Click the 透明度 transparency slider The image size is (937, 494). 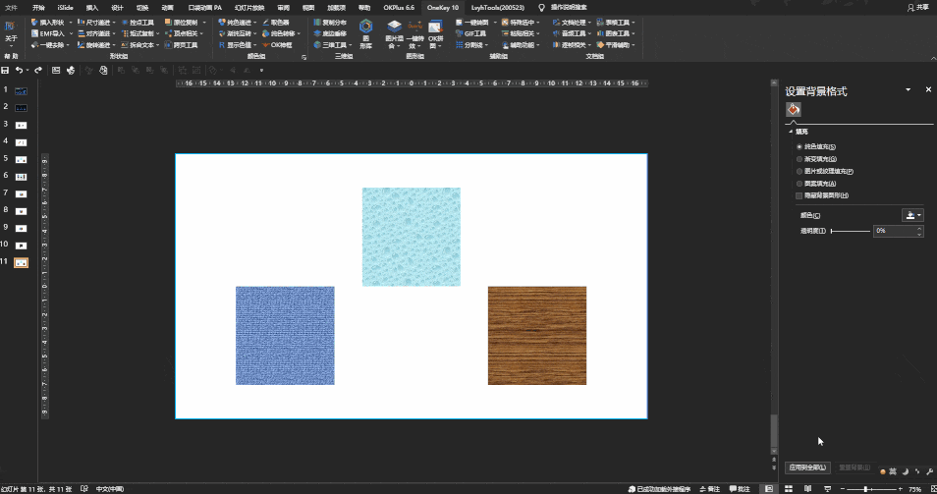[851, 231]
